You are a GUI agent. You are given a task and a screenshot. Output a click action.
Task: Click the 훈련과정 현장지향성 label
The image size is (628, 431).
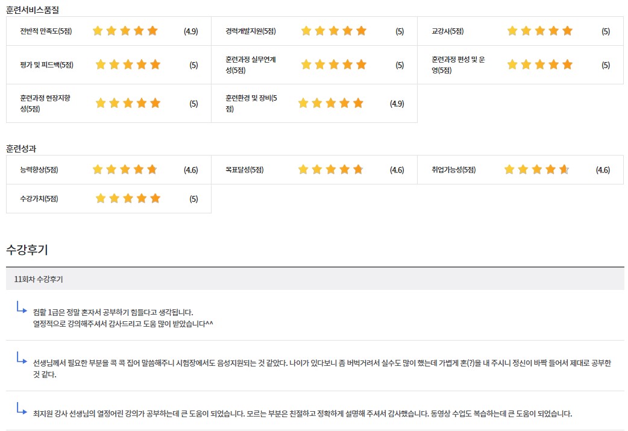[45, 103]
